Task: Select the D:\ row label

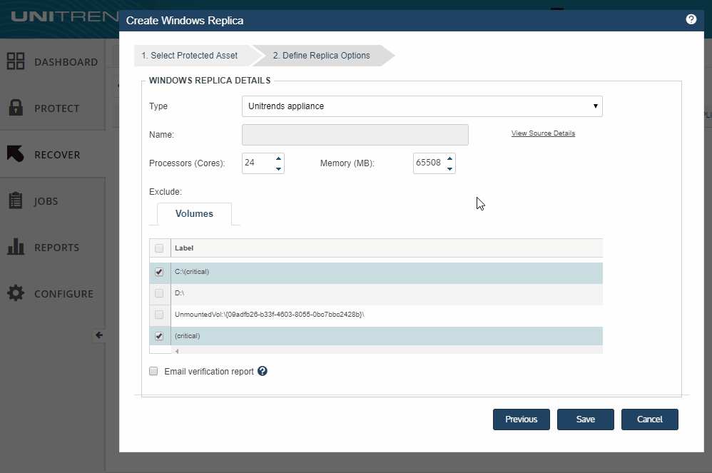Action: tap(179, 293)
